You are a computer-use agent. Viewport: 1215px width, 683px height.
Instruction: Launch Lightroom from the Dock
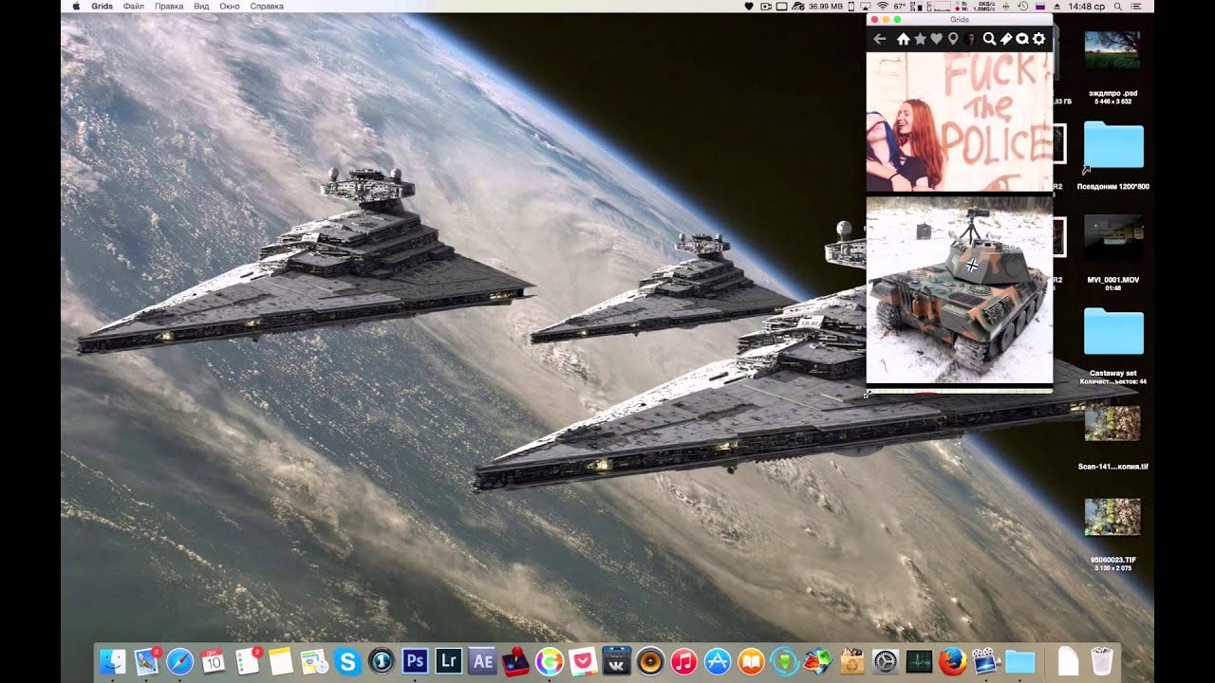[x=448, y=661]
